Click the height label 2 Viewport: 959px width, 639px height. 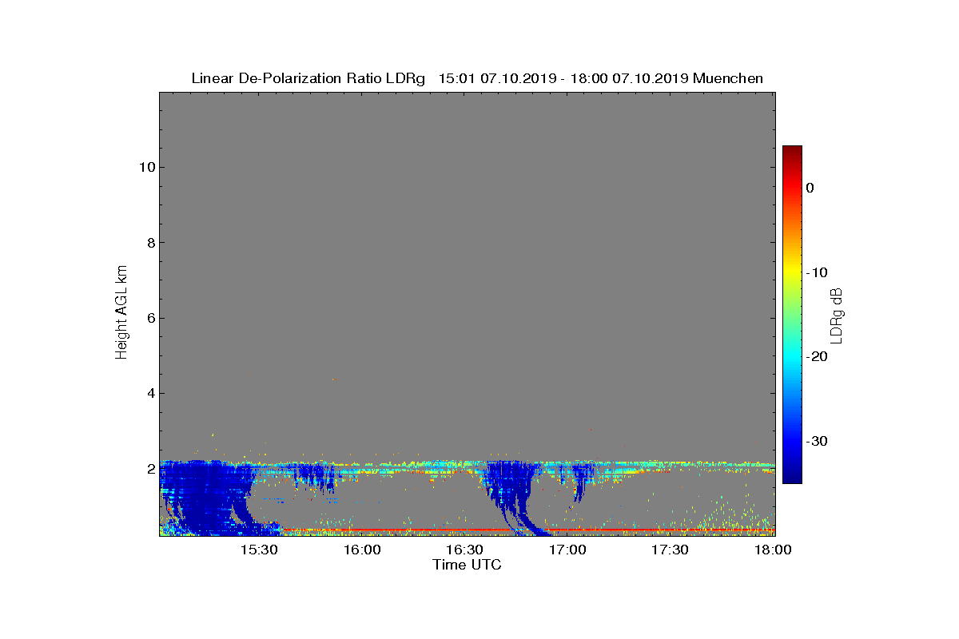149,469
